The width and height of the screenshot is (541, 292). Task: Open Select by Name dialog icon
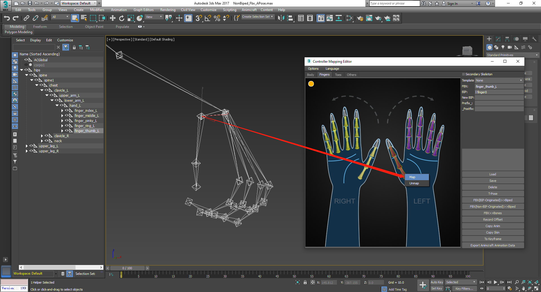pos(84,18)
